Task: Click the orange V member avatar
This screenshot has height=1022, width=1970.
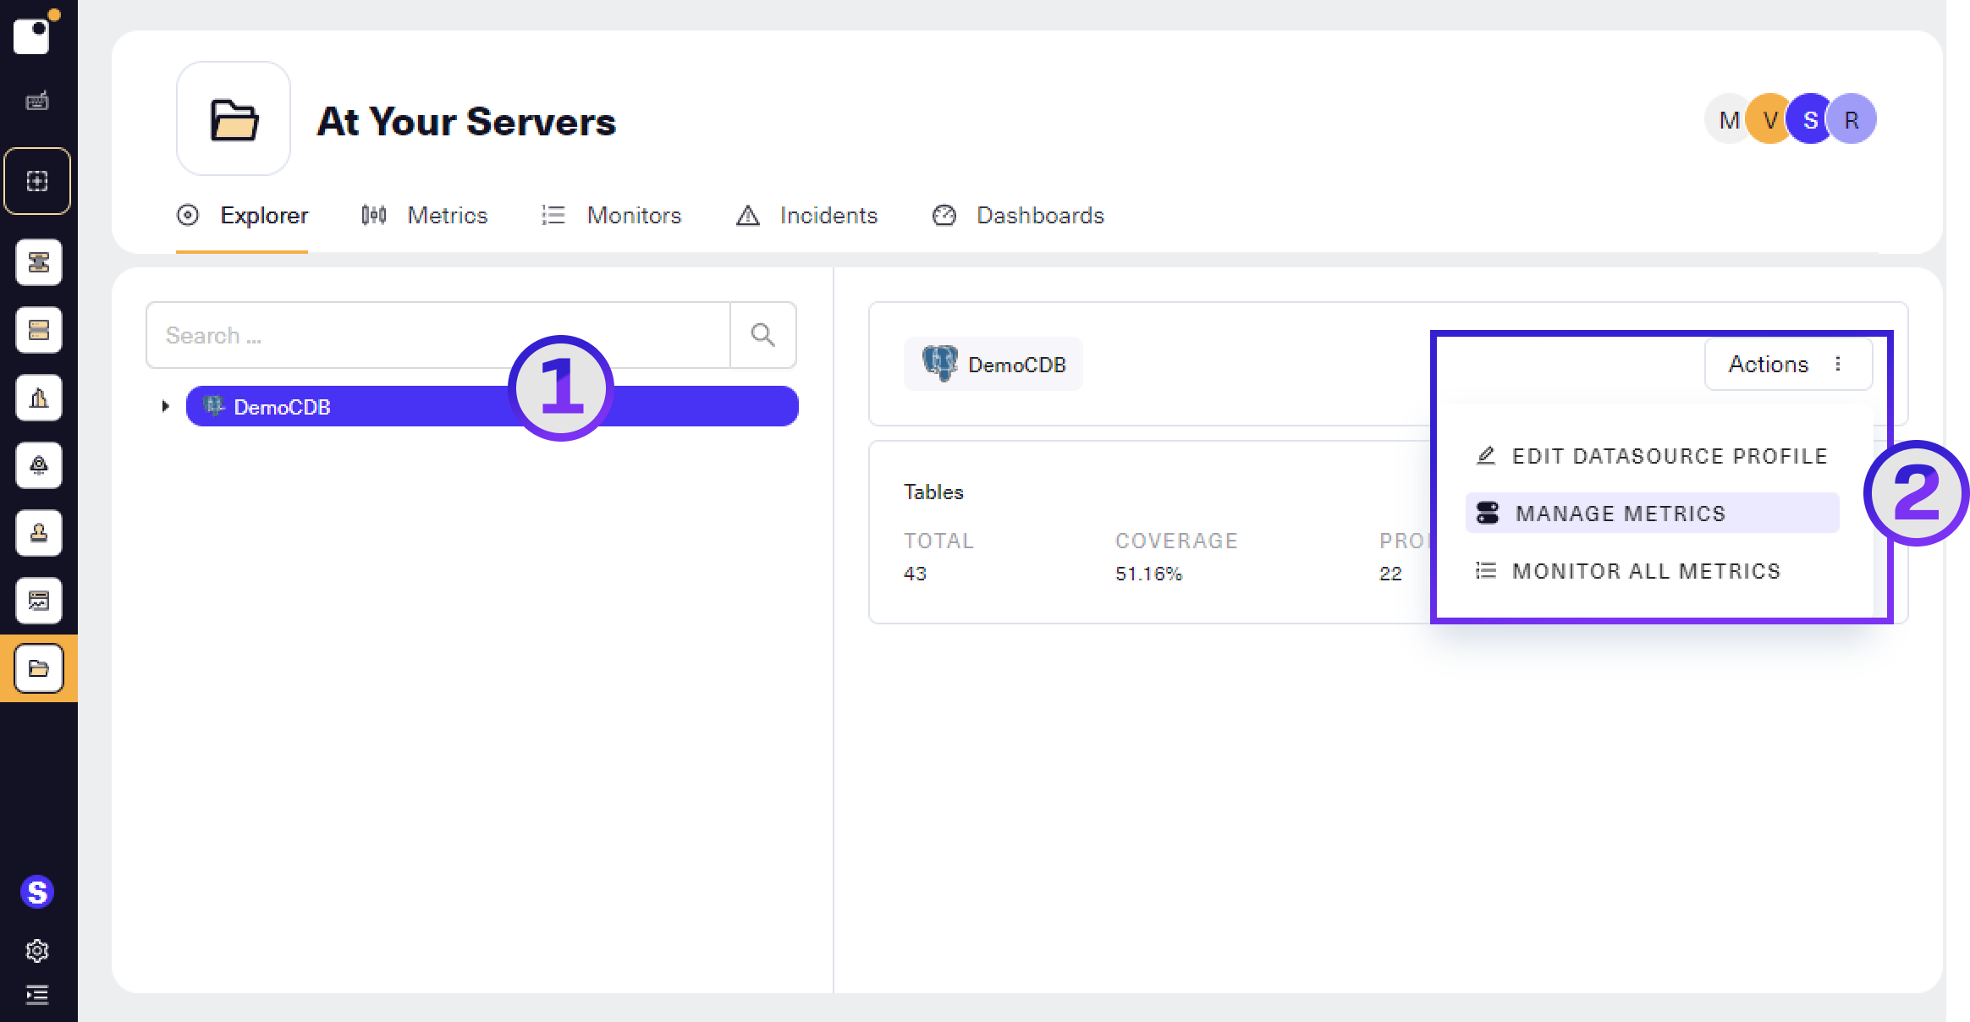Action: (x=1766, y=120)
